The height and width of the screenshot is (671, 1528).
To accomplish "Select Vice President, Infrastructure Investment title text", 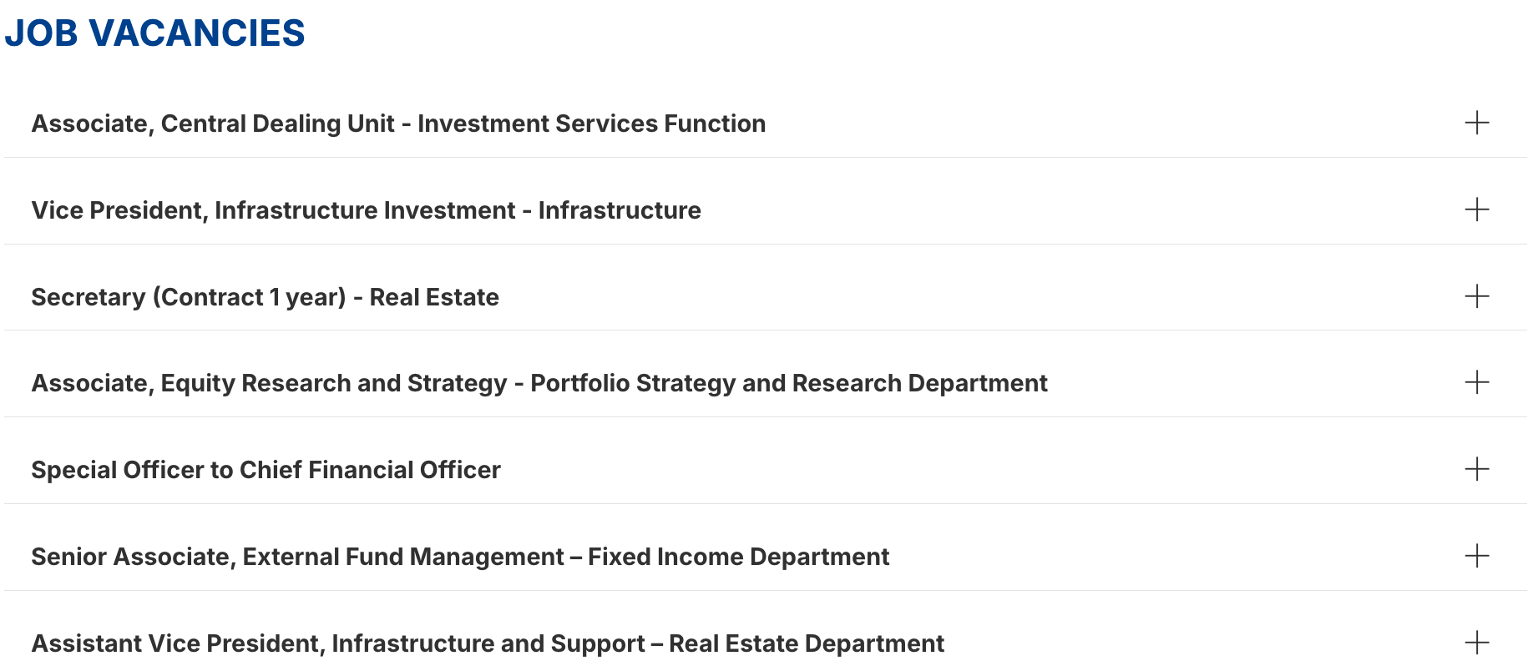I will [x=366, y=210].
